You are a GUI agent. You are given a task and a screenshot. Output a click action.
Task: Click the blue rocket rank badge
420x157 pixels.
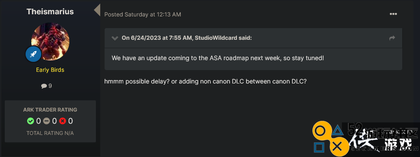coord(33,54)
